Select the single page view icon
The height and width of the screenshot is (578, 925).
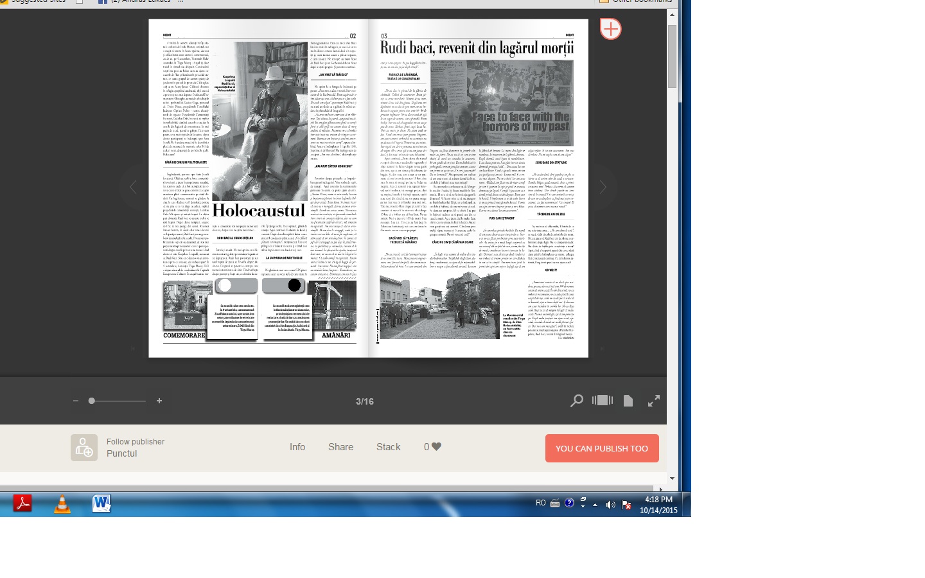click(x=628, y=401)
